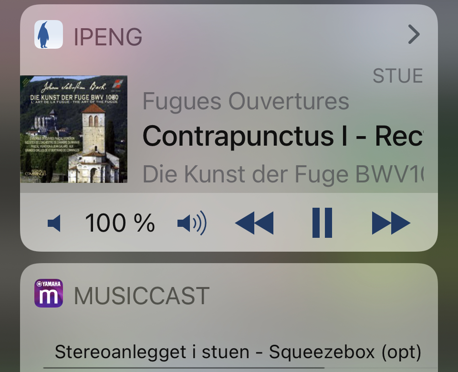Image resolution: width=458 pixels, height=372 pixels.
Task: Tap the Fugues Ouvertures artist text
Action: (x=246, y=102)
